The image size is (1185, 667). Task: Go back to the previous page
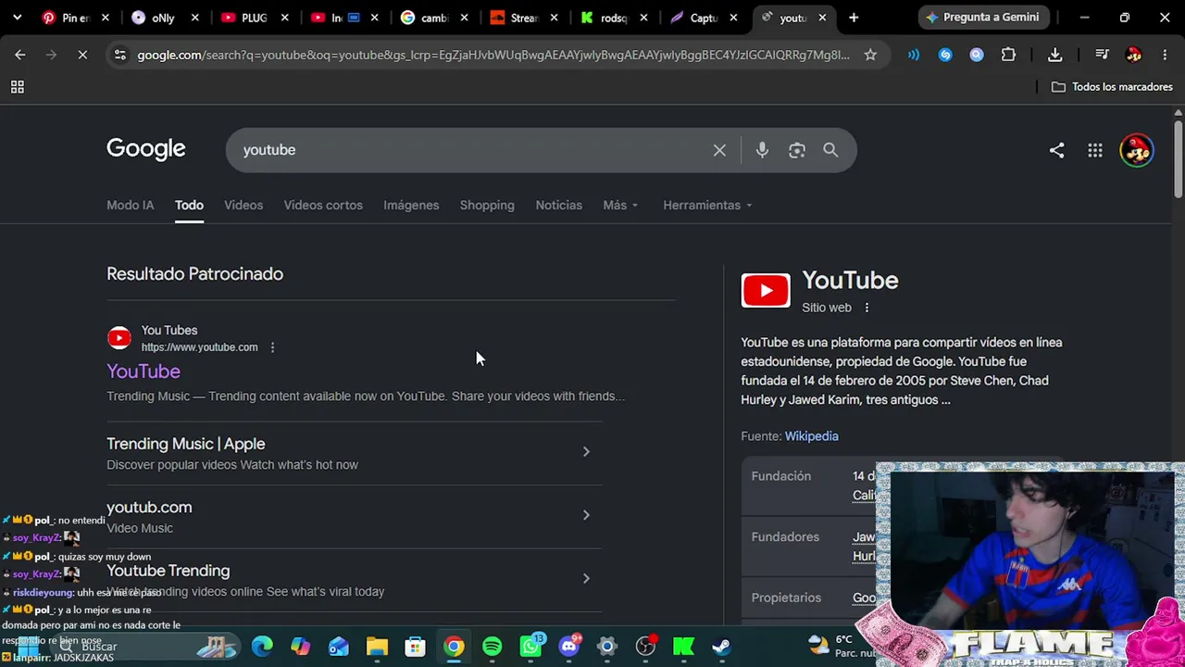19,55
